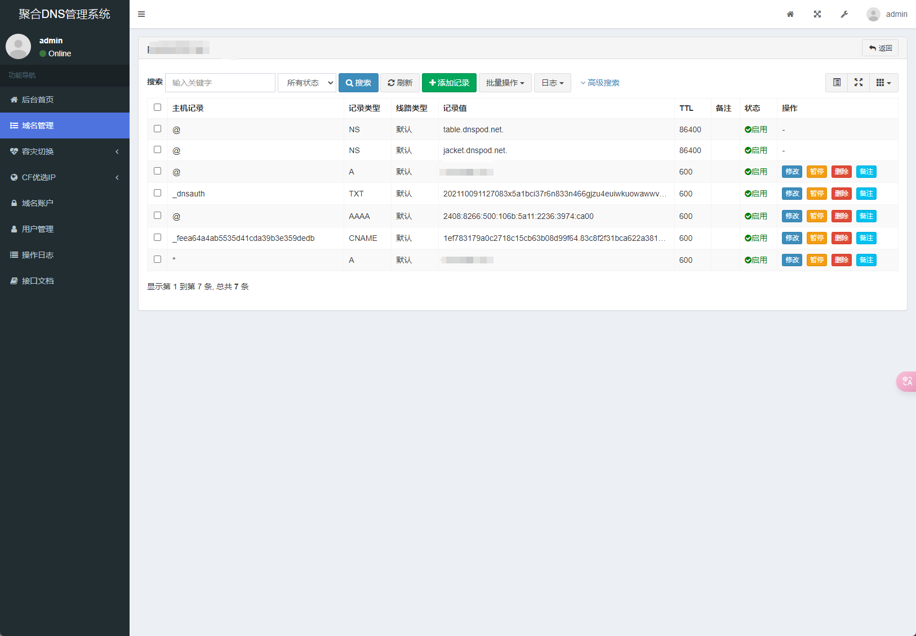Click into the 输入关键字 search field
This screenshot has width=916, height=636.
(x=220, y=83)
